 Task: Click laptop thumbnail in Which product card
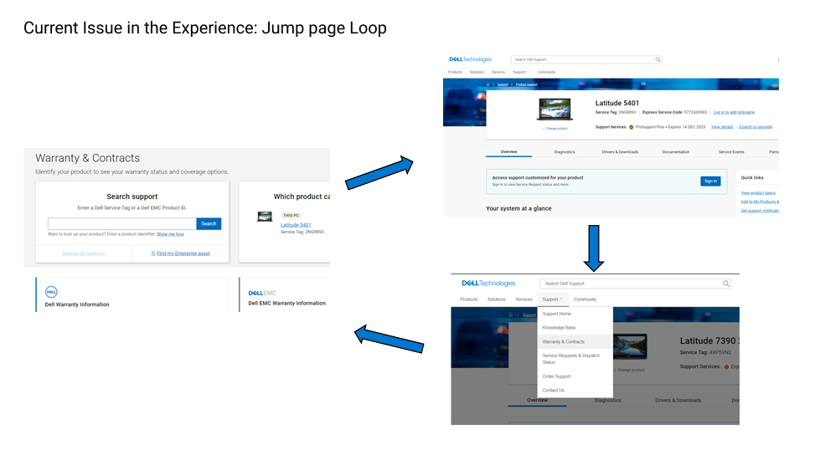(x=265, y=216)
